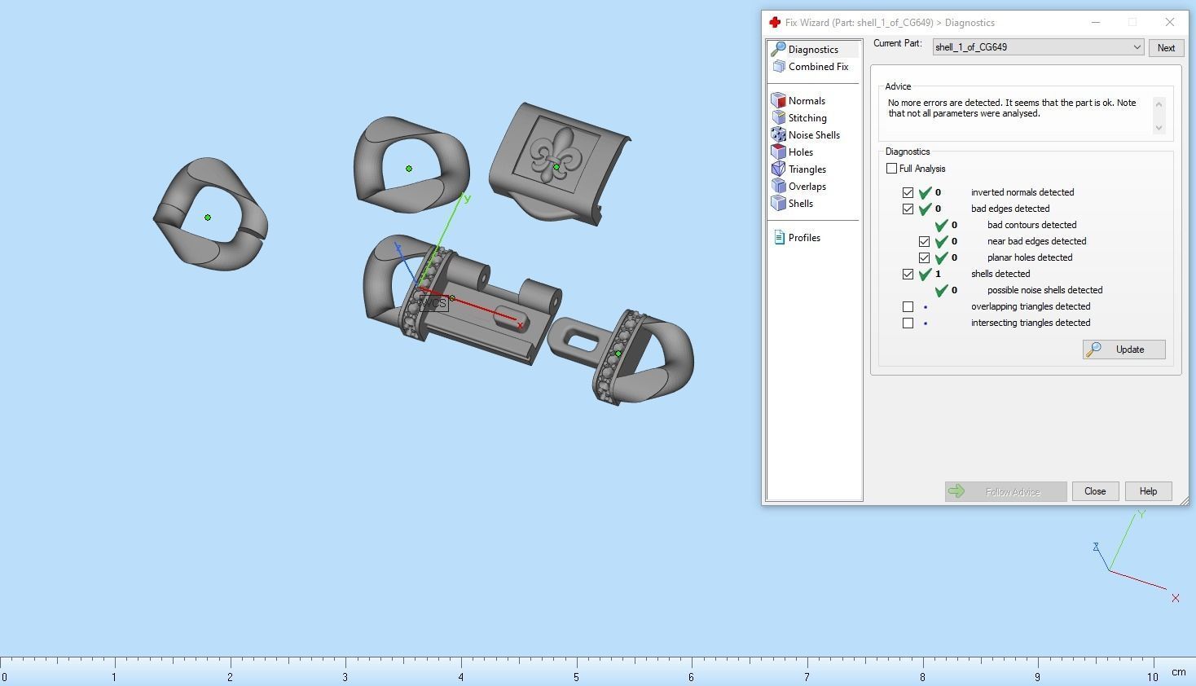Click the WCS label in the viewport
This screenshot has height=686, width=1196.
tap(433, 303)
